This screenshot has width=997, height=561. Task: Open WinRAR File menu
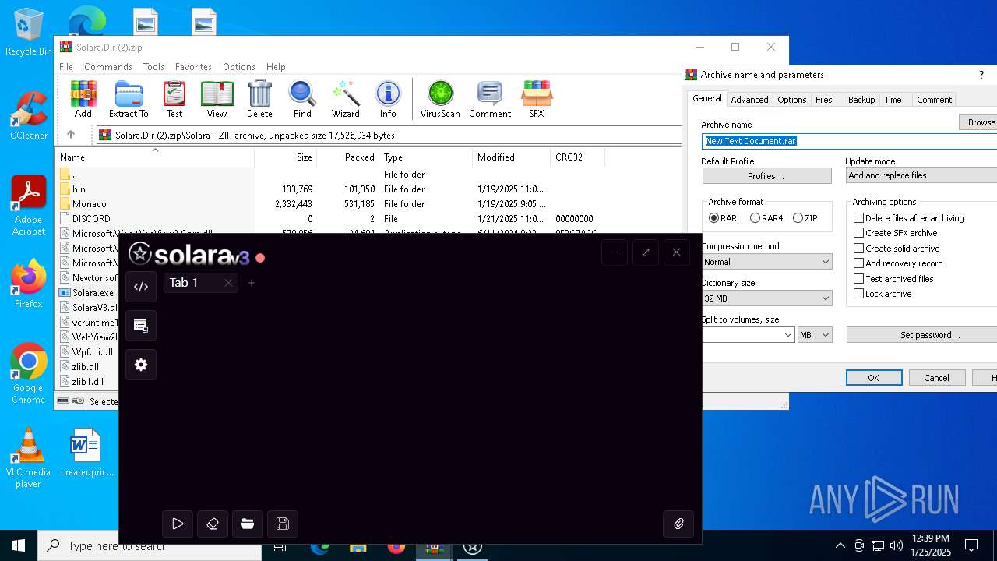point(66,67)
